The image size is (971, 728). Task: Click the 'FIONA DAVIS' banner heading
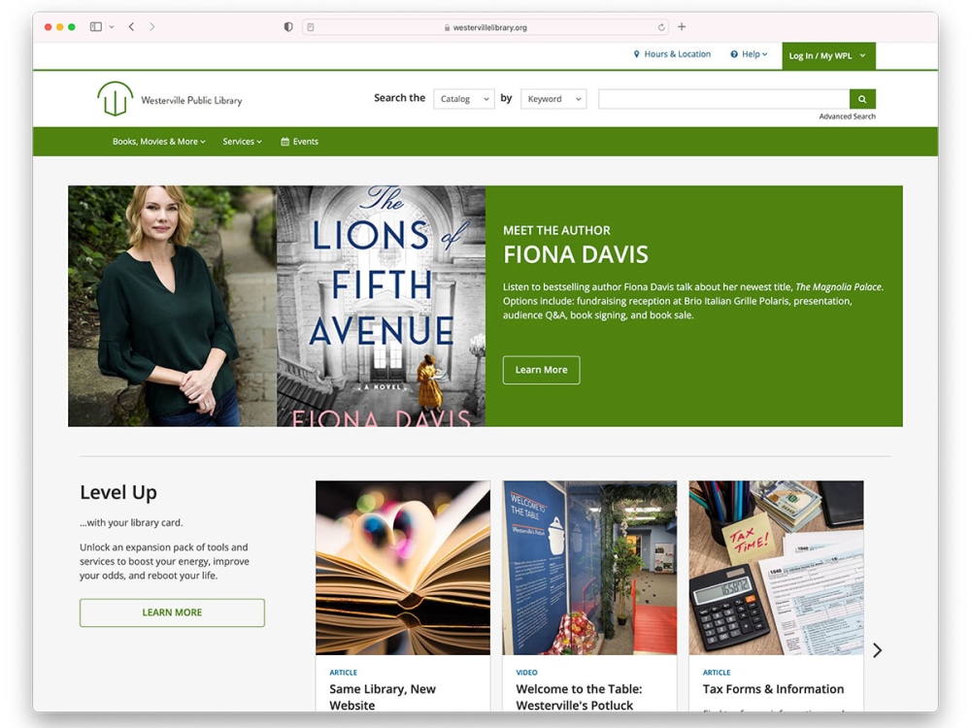[575, 254]
